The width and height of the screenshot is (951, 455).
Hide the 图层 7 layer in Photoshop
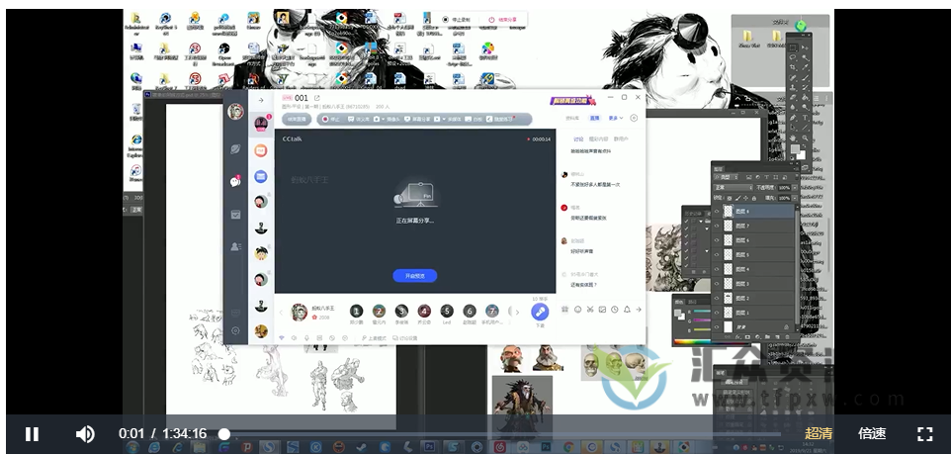pyautogui.click(x=717, y=226)
